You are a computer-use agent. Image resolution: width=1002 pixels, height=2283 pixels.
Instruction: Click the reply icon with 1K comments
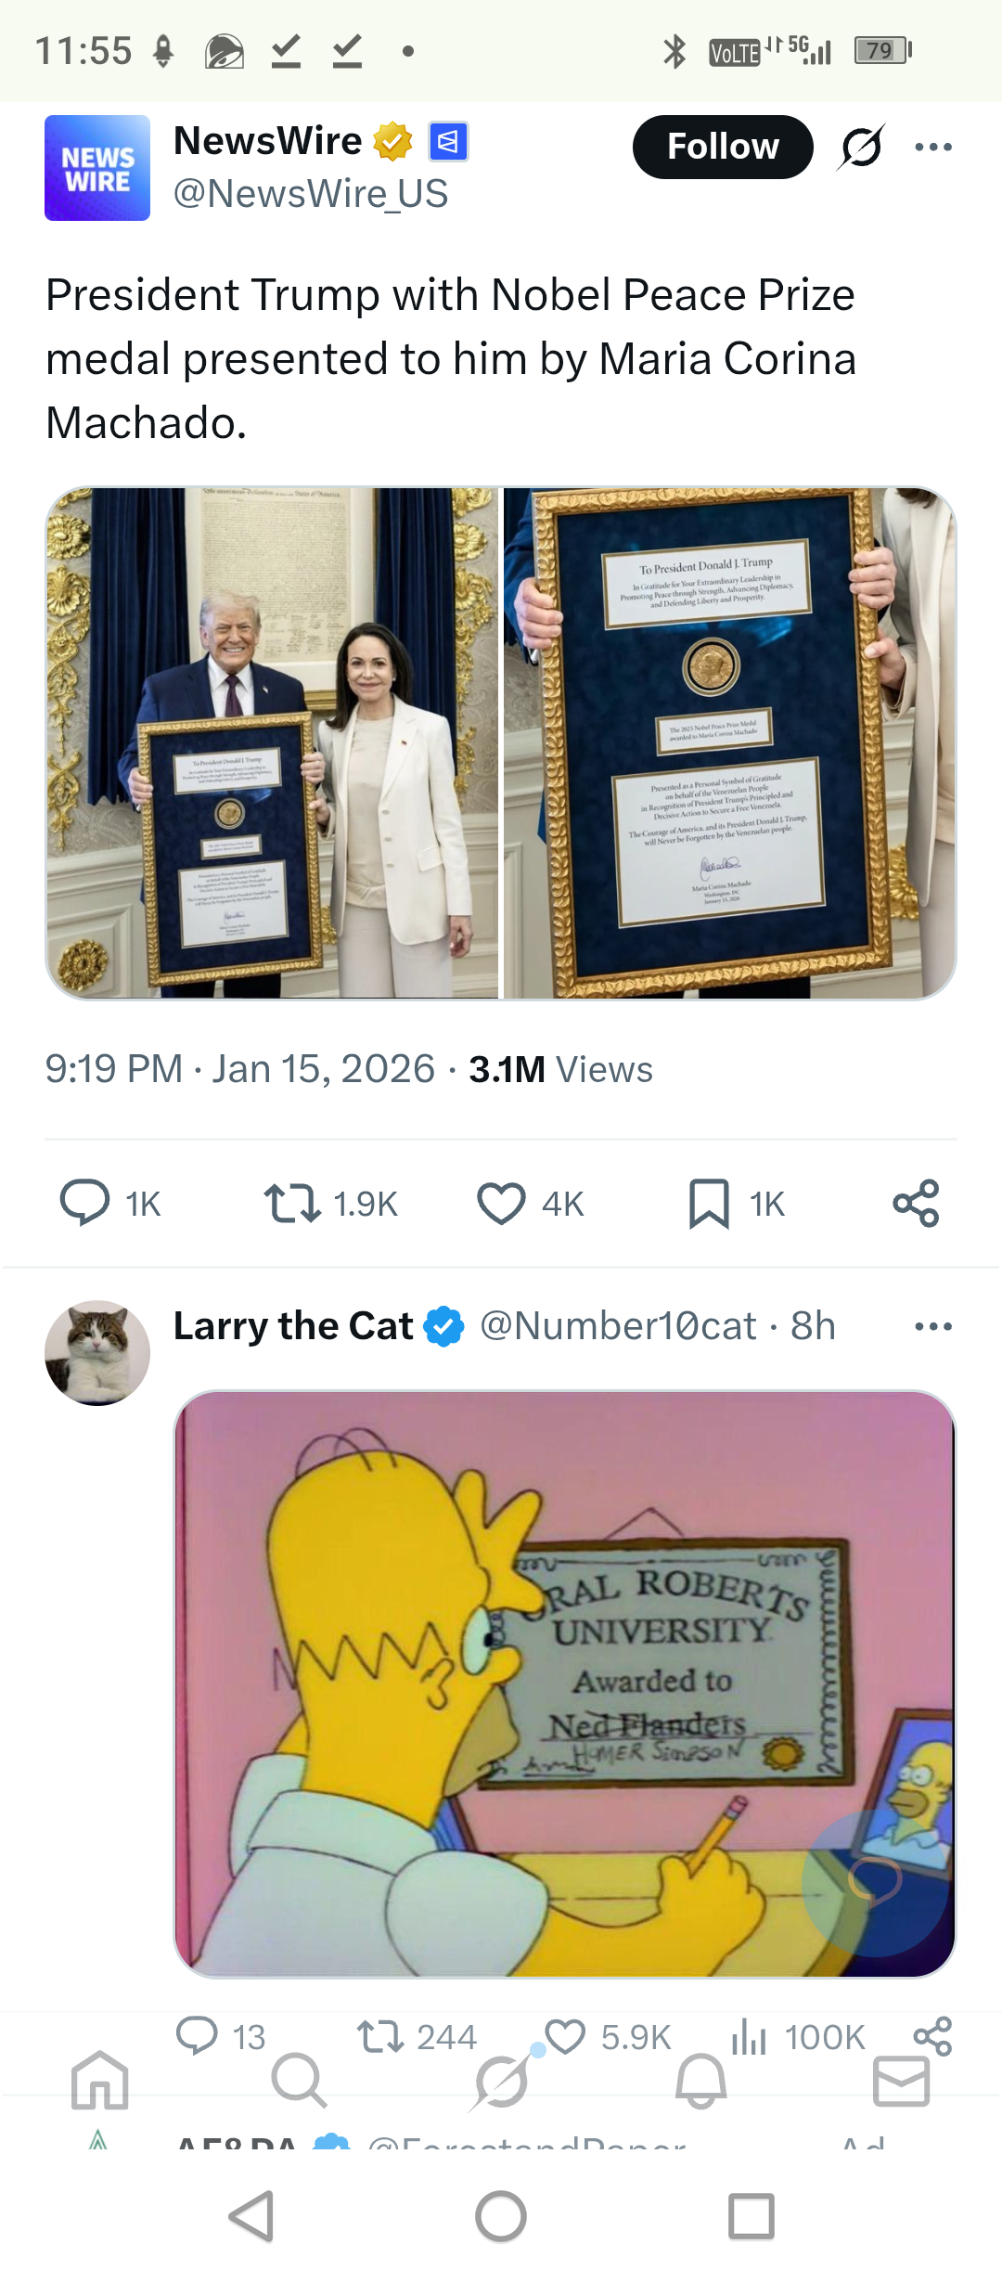pyautogui.click(x=84, y=1204)
